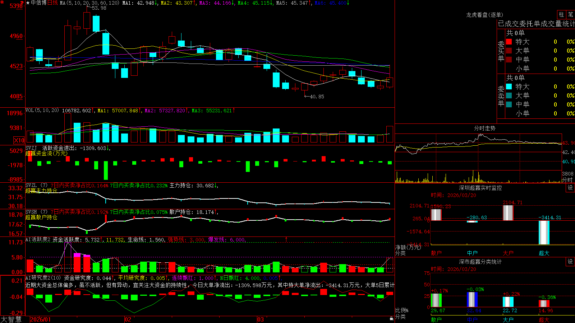Click the 03 month marker on timeline
575x323 pixels.
click(x=261, y=319)
